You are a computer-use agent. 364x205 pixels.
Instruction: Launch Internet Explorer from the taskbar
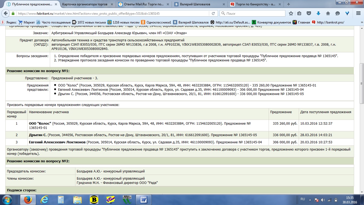[x=44, y=199]
